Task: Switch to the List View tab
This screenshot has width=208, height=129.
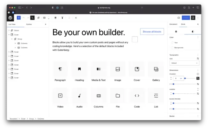Action: [x=12, y=24]
